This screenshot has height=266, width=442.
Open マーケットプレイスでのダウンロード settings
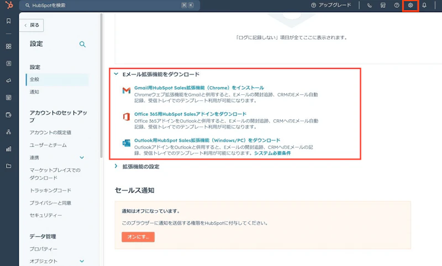[55, 174]
